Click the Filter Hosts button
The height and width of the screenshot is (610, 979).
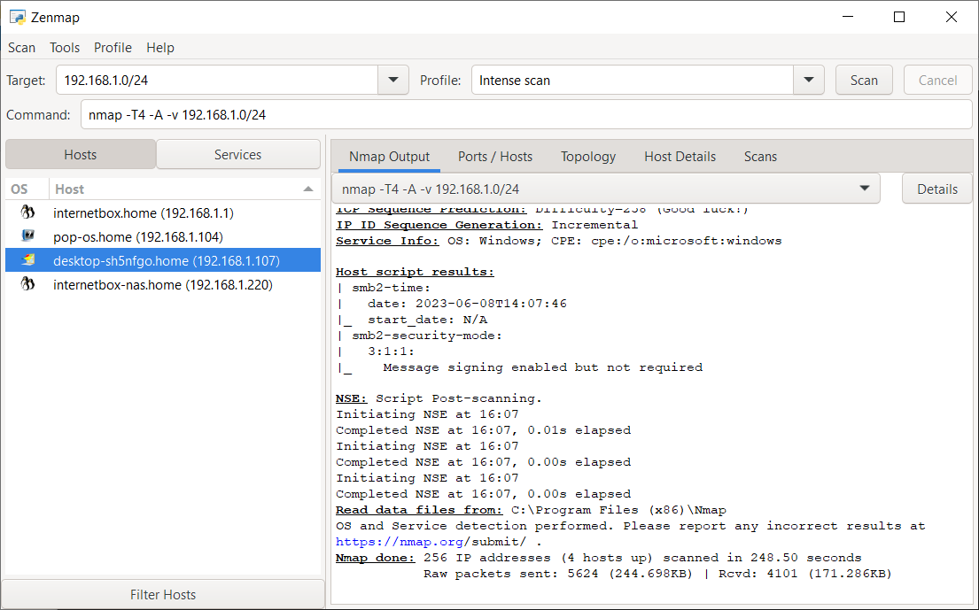[163, 594]
